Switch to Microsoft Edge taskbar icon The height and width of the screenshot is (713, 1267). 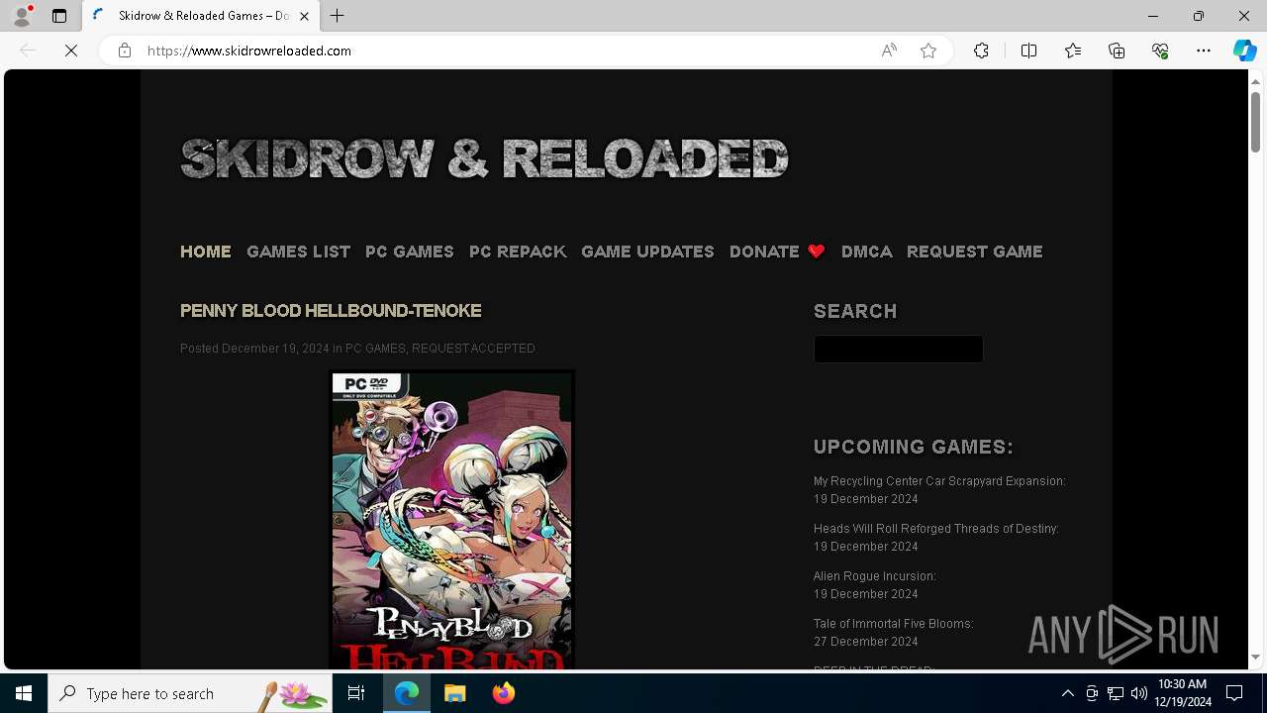(x=407, y=693)
